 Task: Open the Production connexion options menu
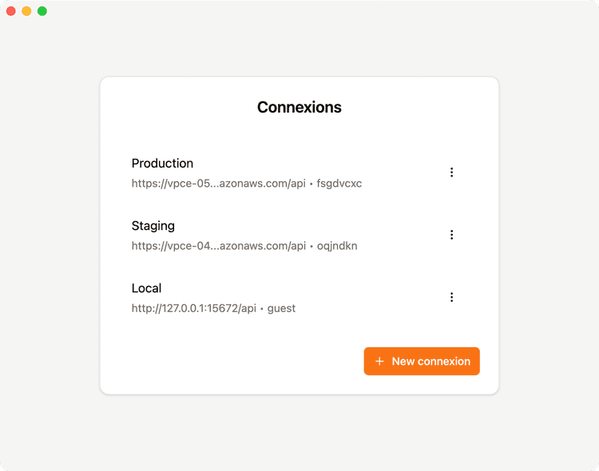point(451,172)
